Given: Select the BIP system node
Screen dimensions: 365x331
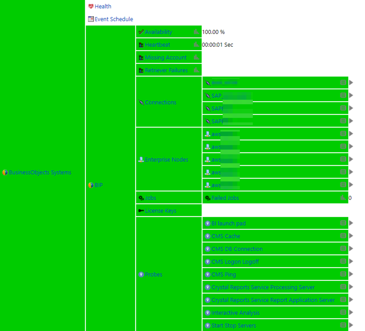Looking at the screenshot, I should point(98,185).
